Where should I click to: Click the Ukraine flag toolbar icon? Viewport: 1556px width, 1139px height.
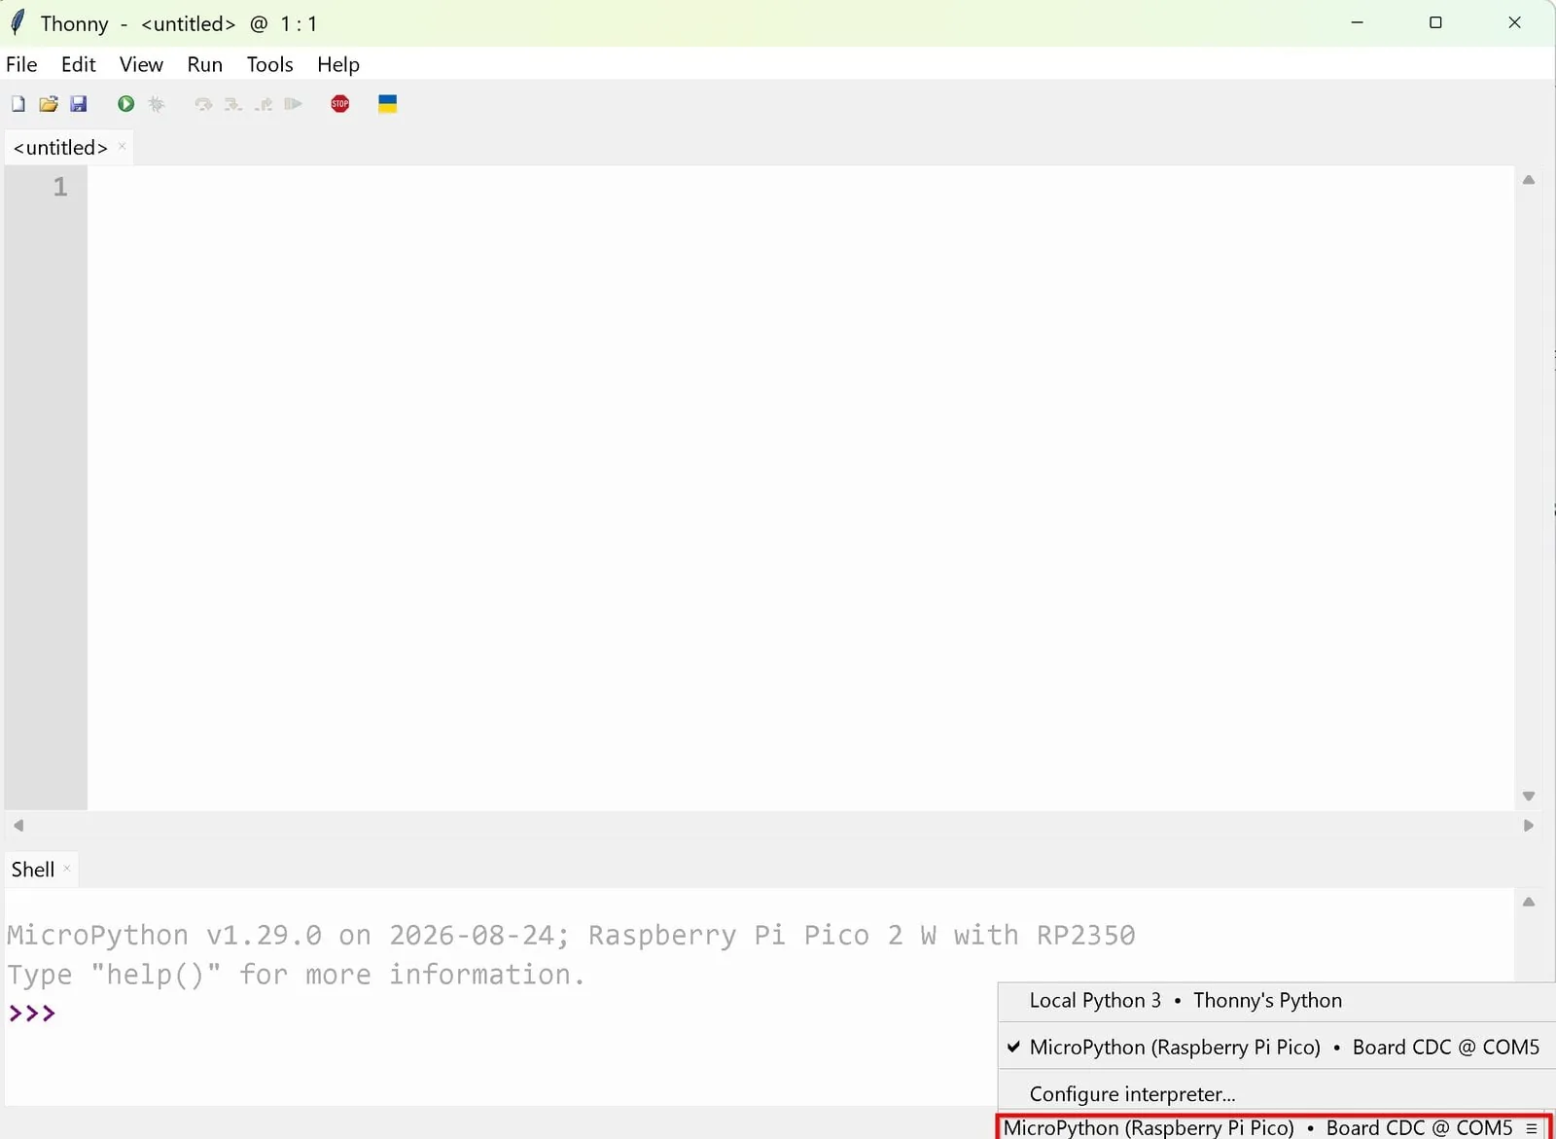tap(387, 104)
